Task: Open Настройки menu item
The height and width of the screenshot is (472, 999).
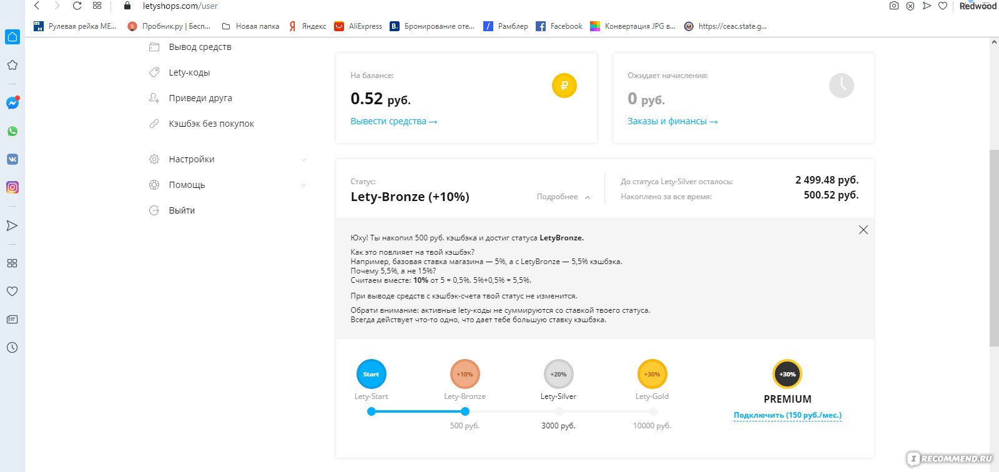Action: [x=192, y=159]
